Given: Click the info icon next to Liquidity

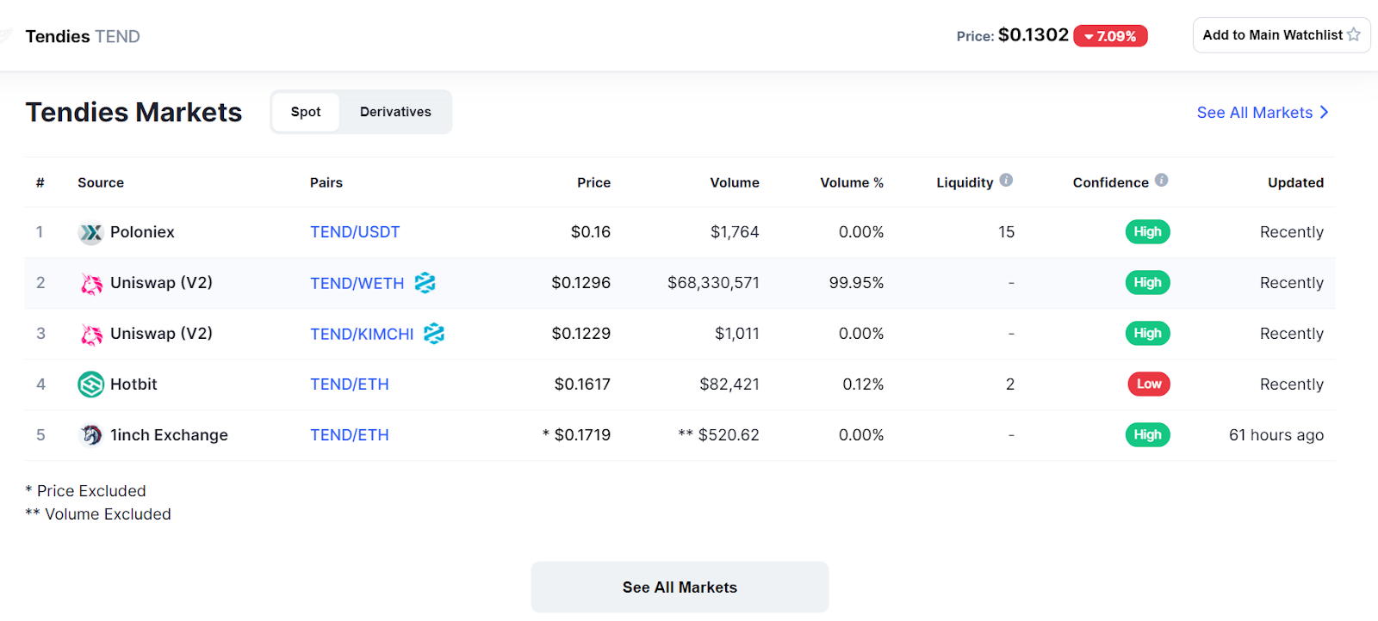Looking at the screenshot, I should 1006,181.
